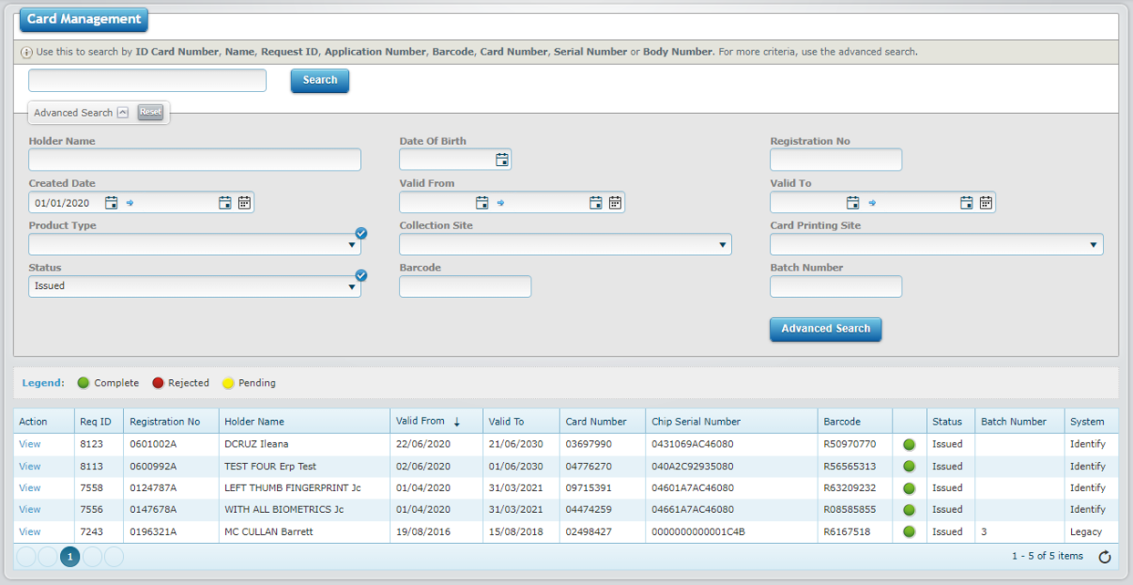
Task: Toggle the filter badge on the Status dropdown
Action: pos(361,275)
